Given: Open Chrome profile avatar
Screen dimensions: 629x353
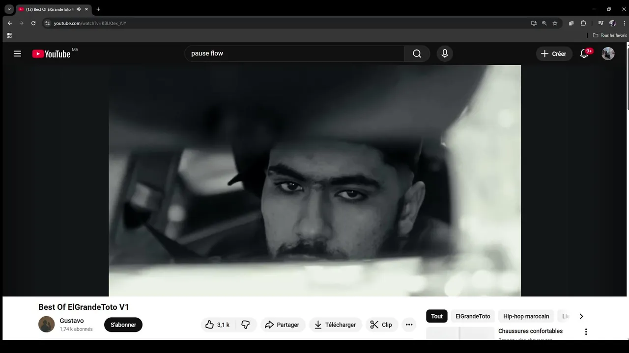Looking at the screenshot, I should 612,23.
